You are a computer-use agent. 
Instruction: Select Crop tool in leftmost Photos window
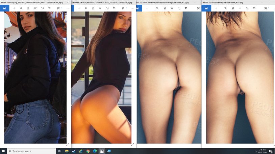tap(49, 8)
